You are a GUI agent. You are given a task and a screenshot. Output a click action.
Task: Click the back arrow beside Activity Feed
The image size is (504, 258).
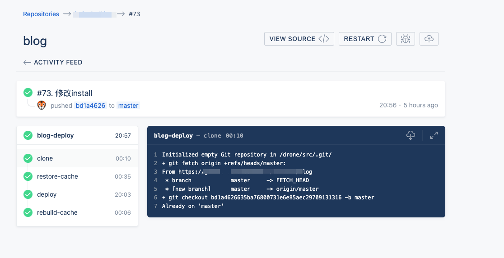(x=27, y=62)
